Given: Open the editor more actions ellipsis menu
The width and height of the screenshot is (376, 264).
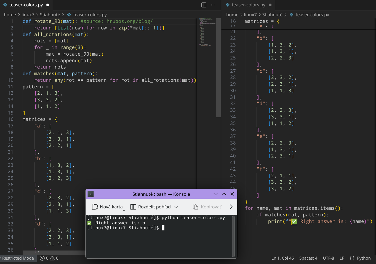Looking at the screenshot, I should pyautogui.click(x=213, y=5).
